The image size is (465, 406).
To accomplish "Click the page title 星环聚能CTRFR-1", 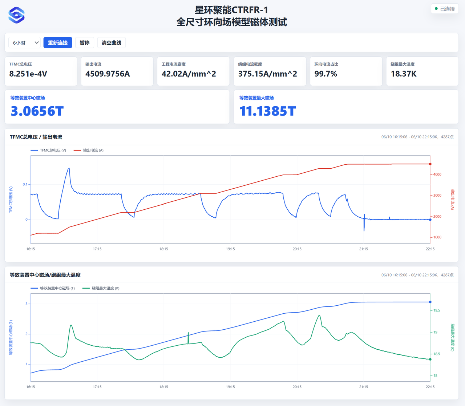I will click(x=232, y=10).
